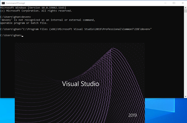Click the Command Prompt title bar text
187x123 pixels.
(x=15, y=3)
